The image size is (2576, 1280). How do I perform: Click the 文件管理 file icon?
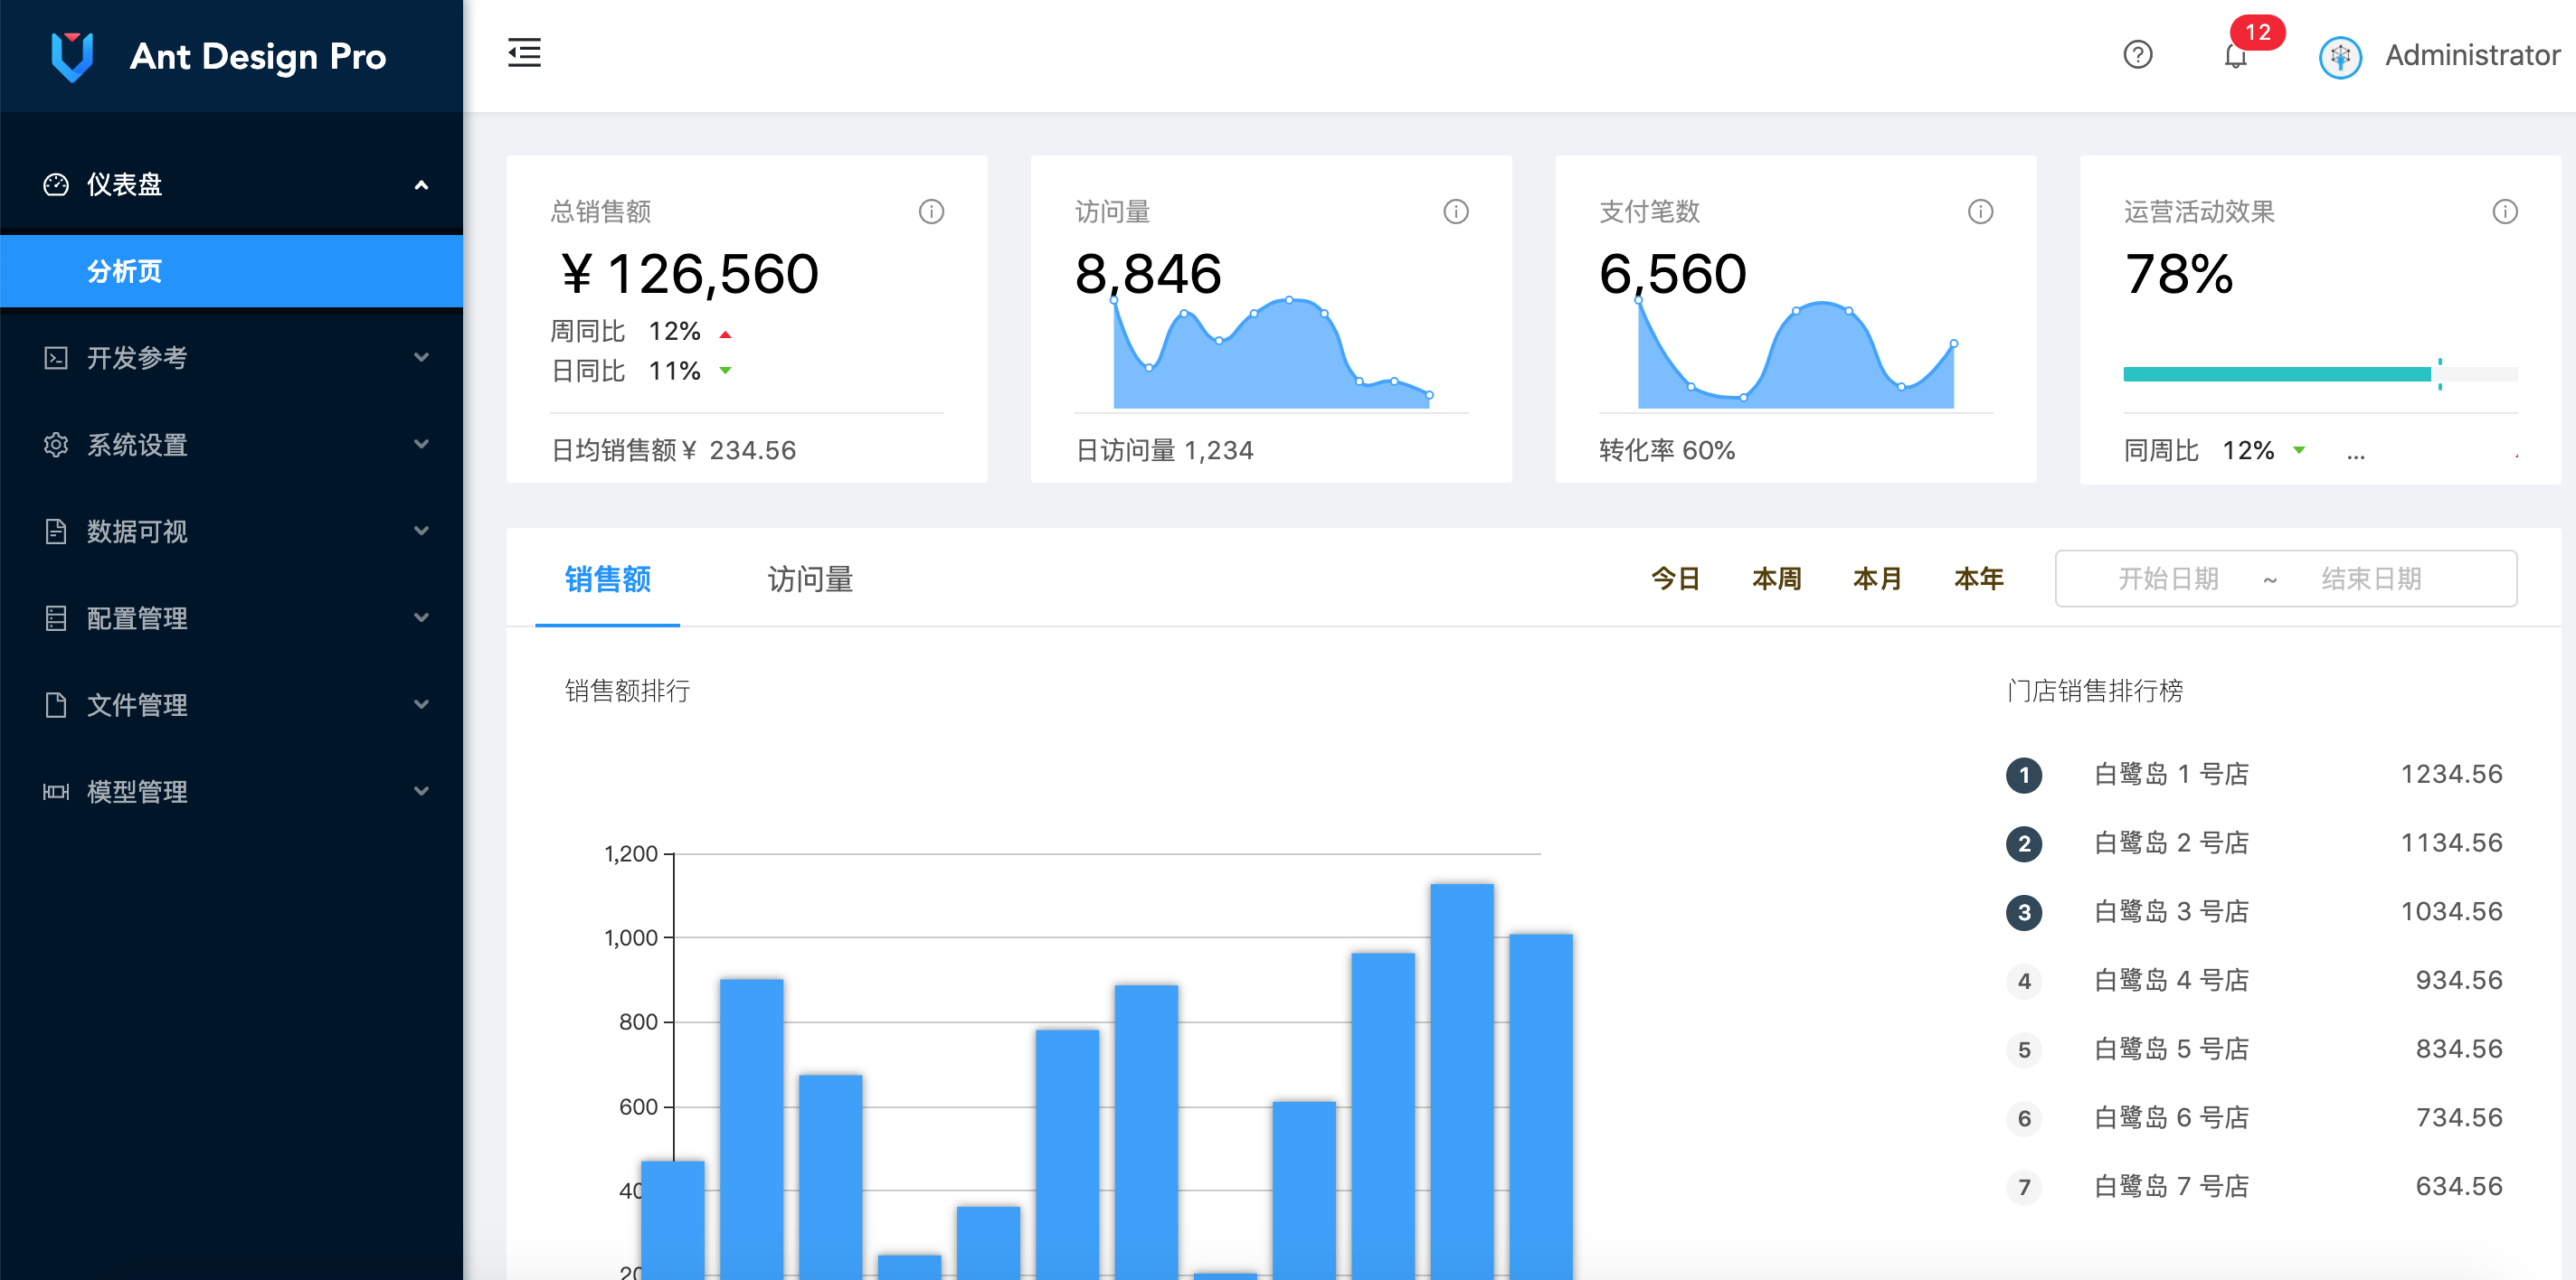click(x=56, y=705)
